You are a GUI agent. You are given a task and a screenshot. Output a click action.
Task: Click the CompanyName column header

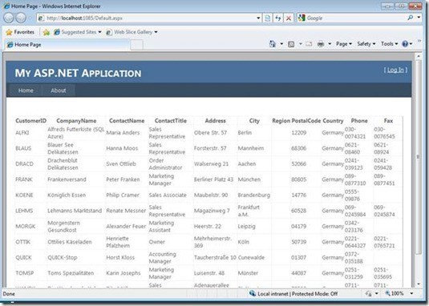[76, 121]
